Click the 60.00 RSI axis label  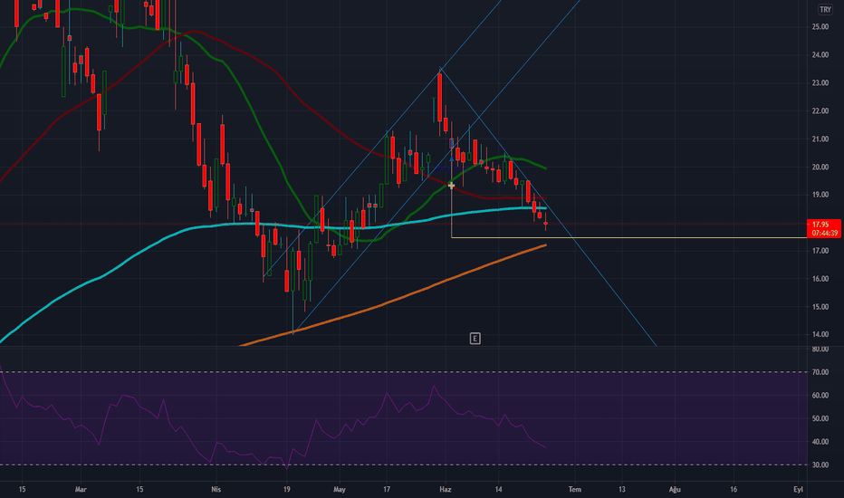click(x=820, y=395)
